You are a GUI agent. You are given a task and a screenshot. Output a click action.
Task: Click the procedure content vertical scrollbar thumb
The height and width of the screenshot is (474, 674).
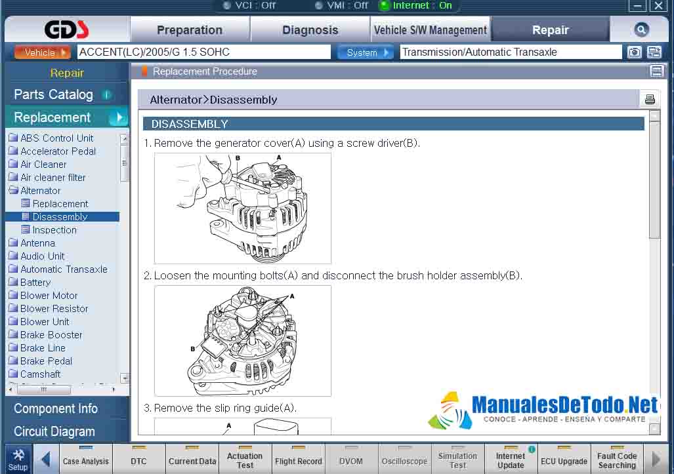click(655, 180)
